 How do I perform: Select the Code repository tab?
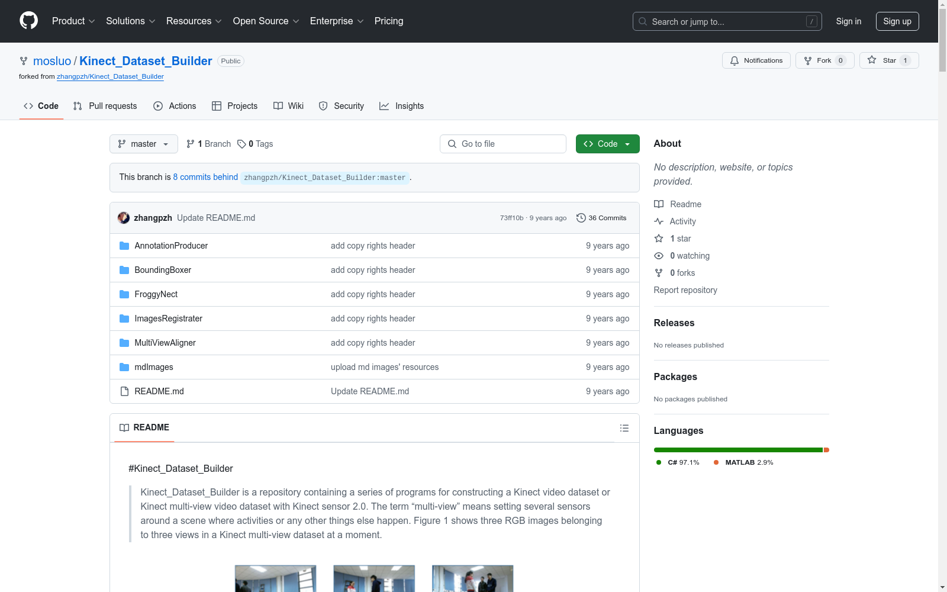(x=41, y=106)
